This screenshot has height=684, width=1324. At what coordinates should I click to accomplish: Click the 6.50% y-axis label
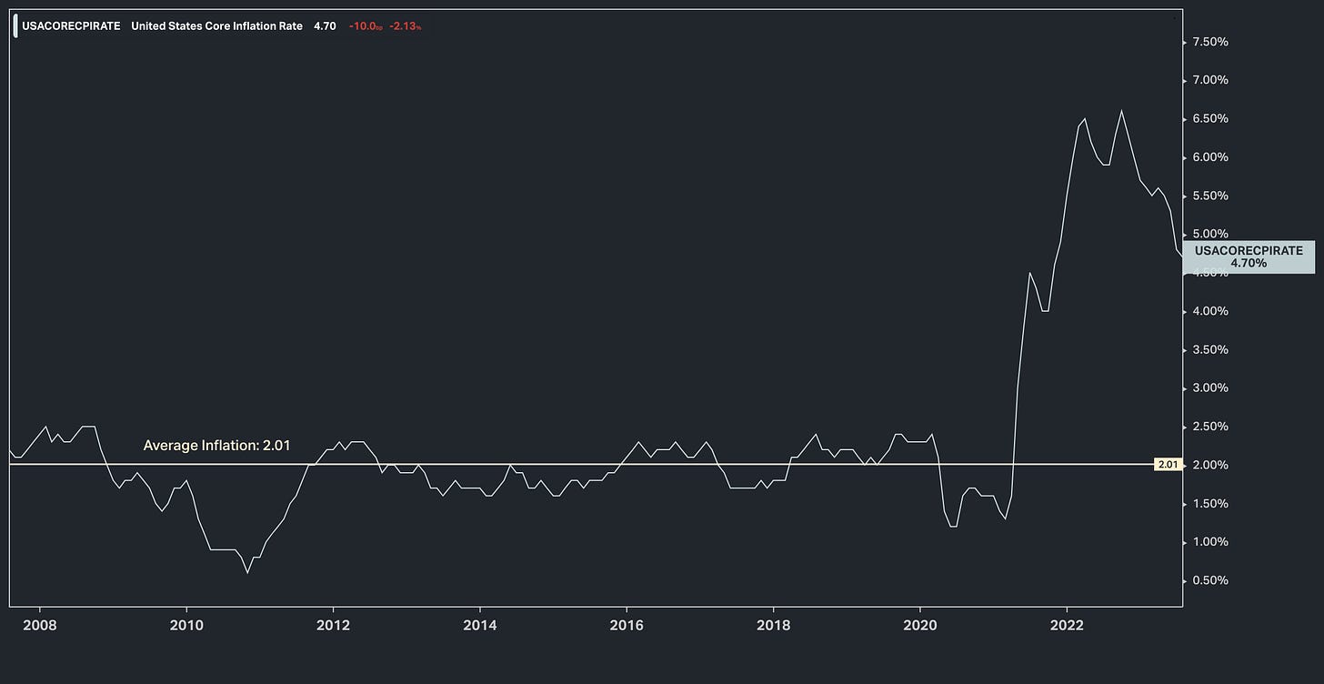(1209, 119)
